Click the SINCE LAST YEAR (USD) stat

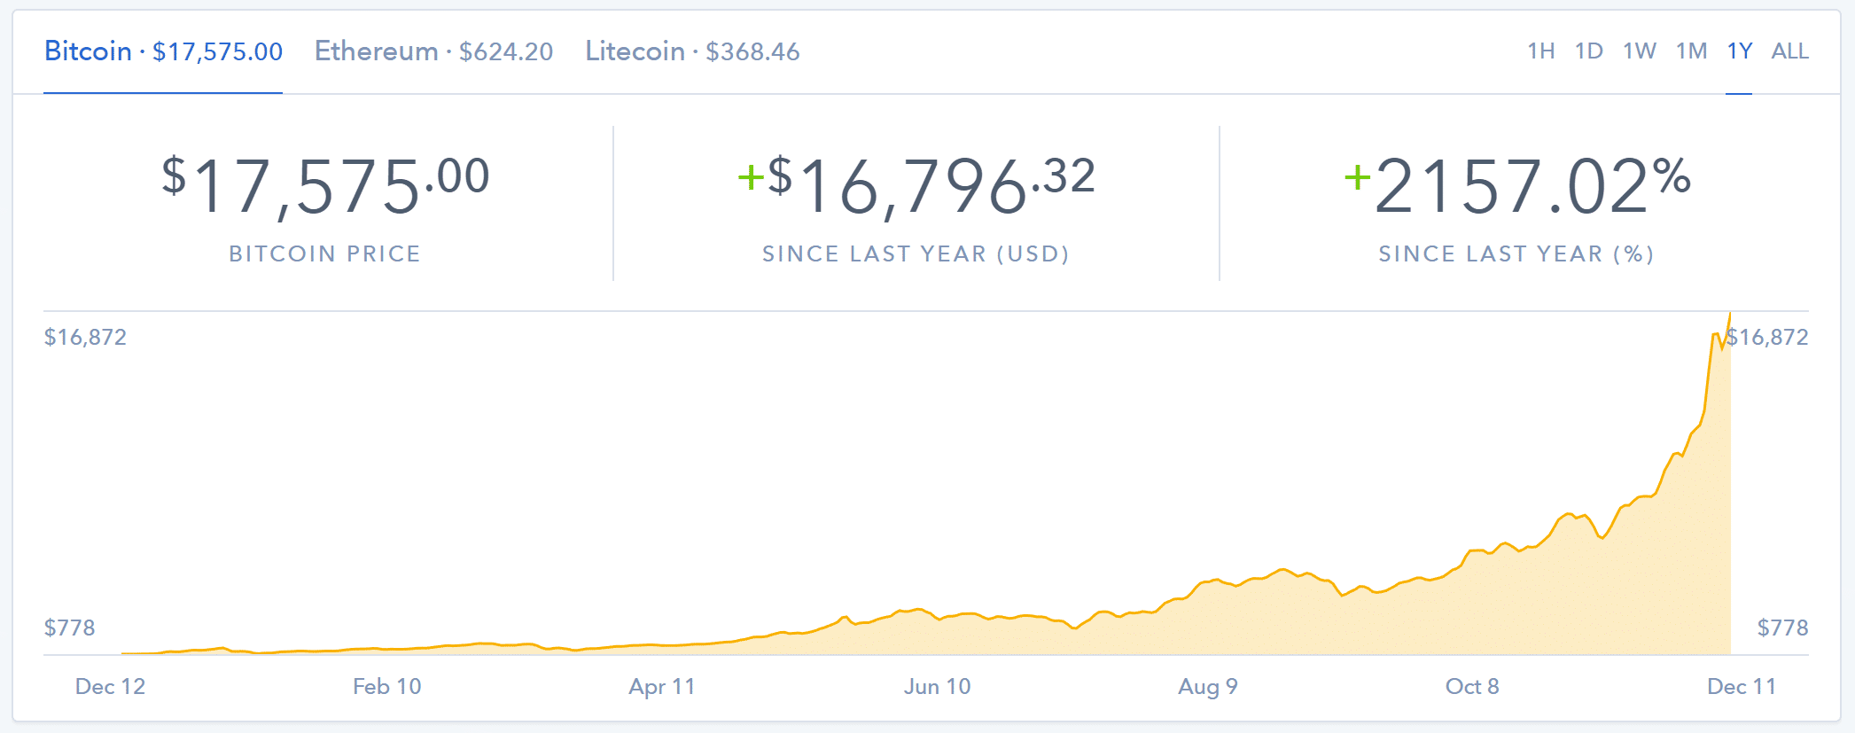click(x=916, y=253)
